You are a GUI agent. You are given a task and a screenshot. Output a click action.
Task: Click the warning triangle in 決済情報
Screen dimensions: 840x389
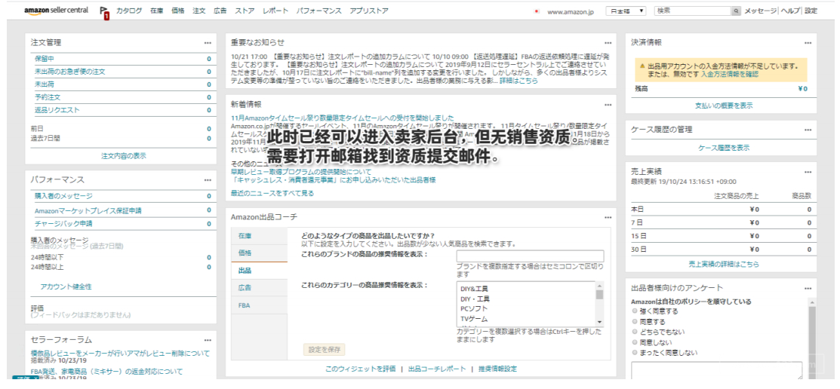pos(642,66)
